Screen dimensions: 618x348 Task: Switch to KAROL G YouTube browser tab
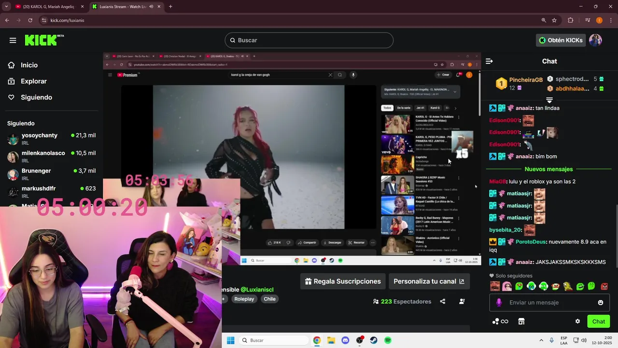pyautogui.click(x=49, y=7)
